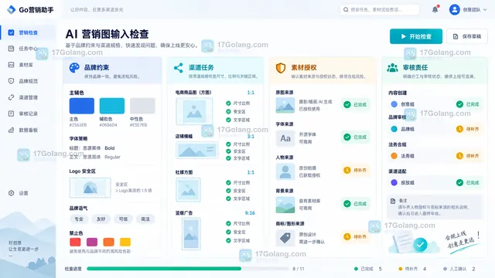Toggle 尺寸比例 check under 电商商品图
The image size is (495, 278).
click(228, 103)
